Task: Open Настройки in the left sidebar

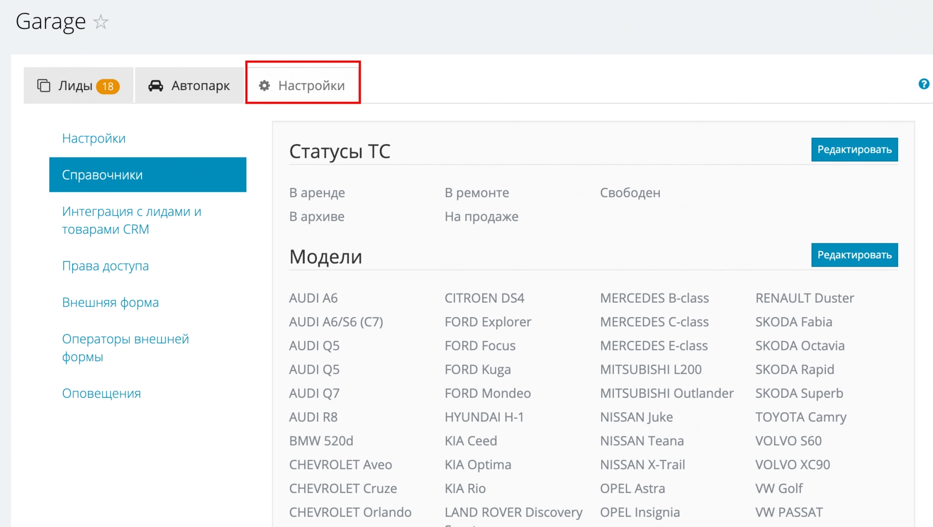Action: [94, 138]
